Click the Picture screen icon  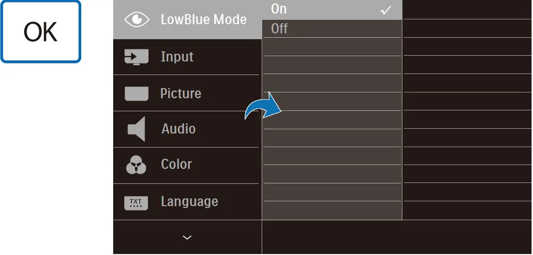click(136, 93)
